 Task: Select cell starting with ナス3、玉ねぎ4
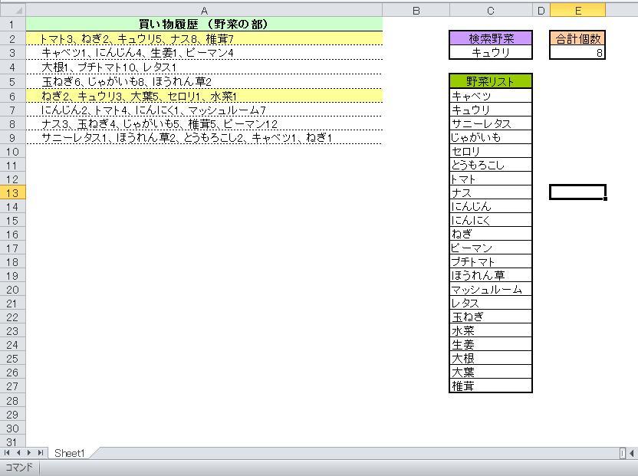[204, 123]
